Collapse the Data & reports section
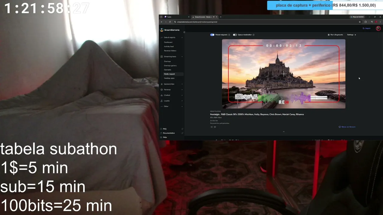 coord(182,37)
